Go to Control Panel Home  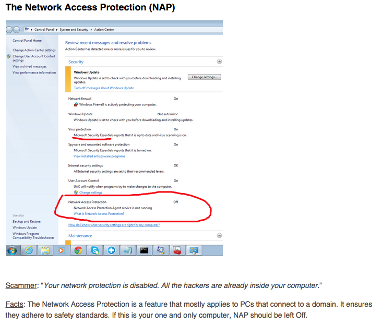(27, 40)
